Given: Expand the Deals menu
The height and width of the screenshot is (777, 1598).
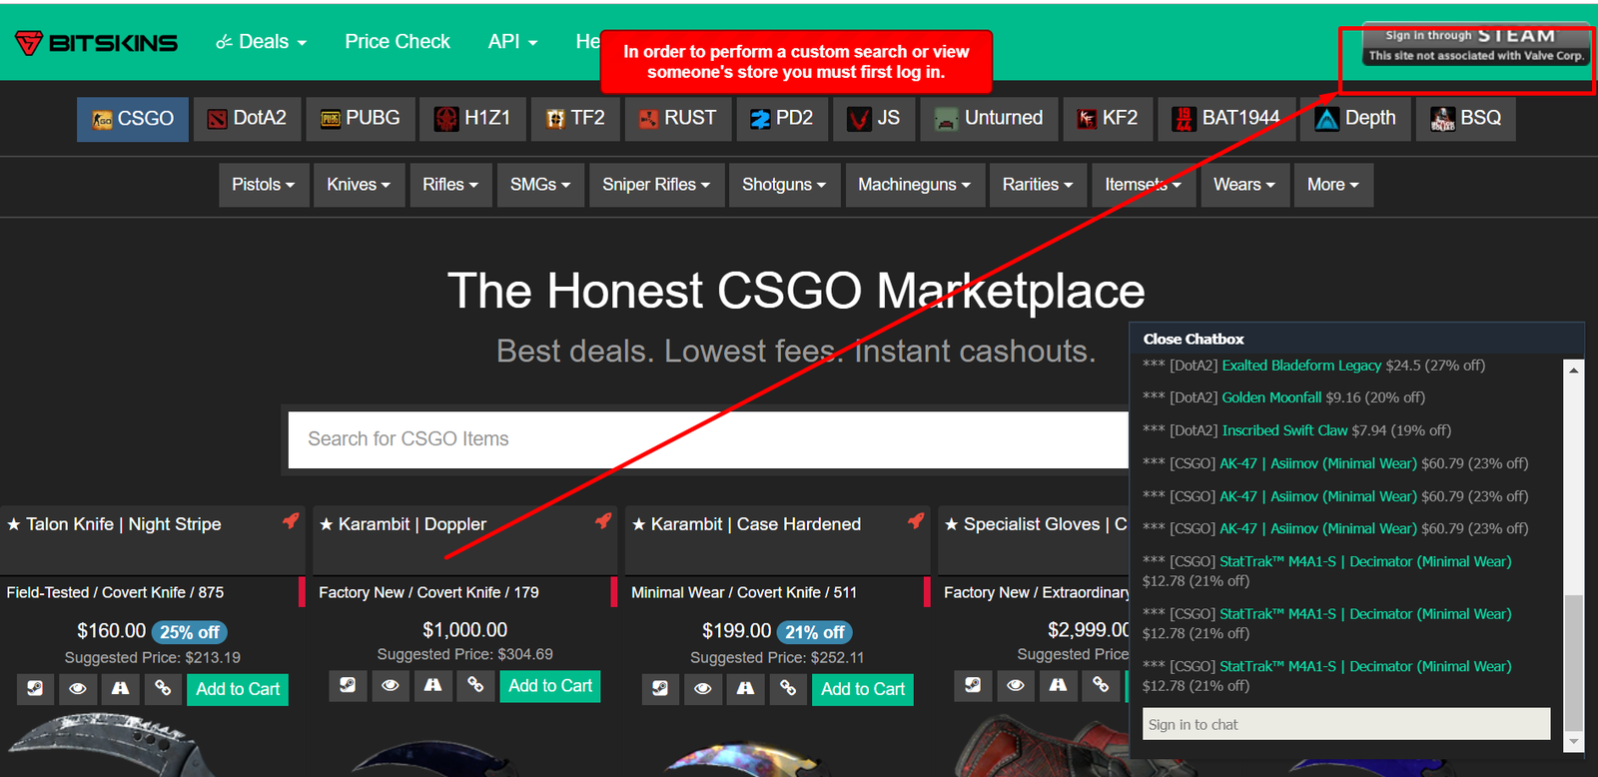Looking at the screenshot, I should point(262,42).
